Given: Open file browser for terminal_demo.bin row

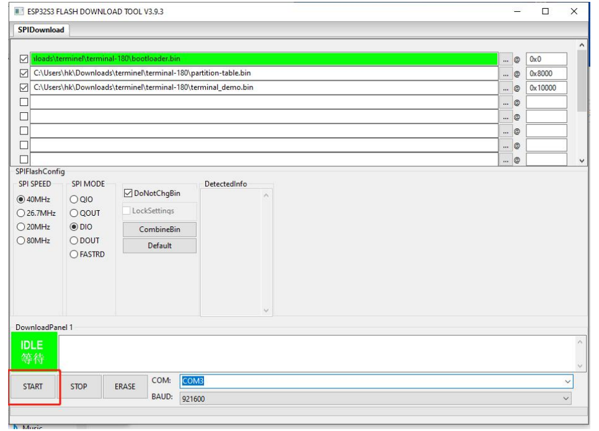Looking at the screenshot, I should [x=506, y=88].
